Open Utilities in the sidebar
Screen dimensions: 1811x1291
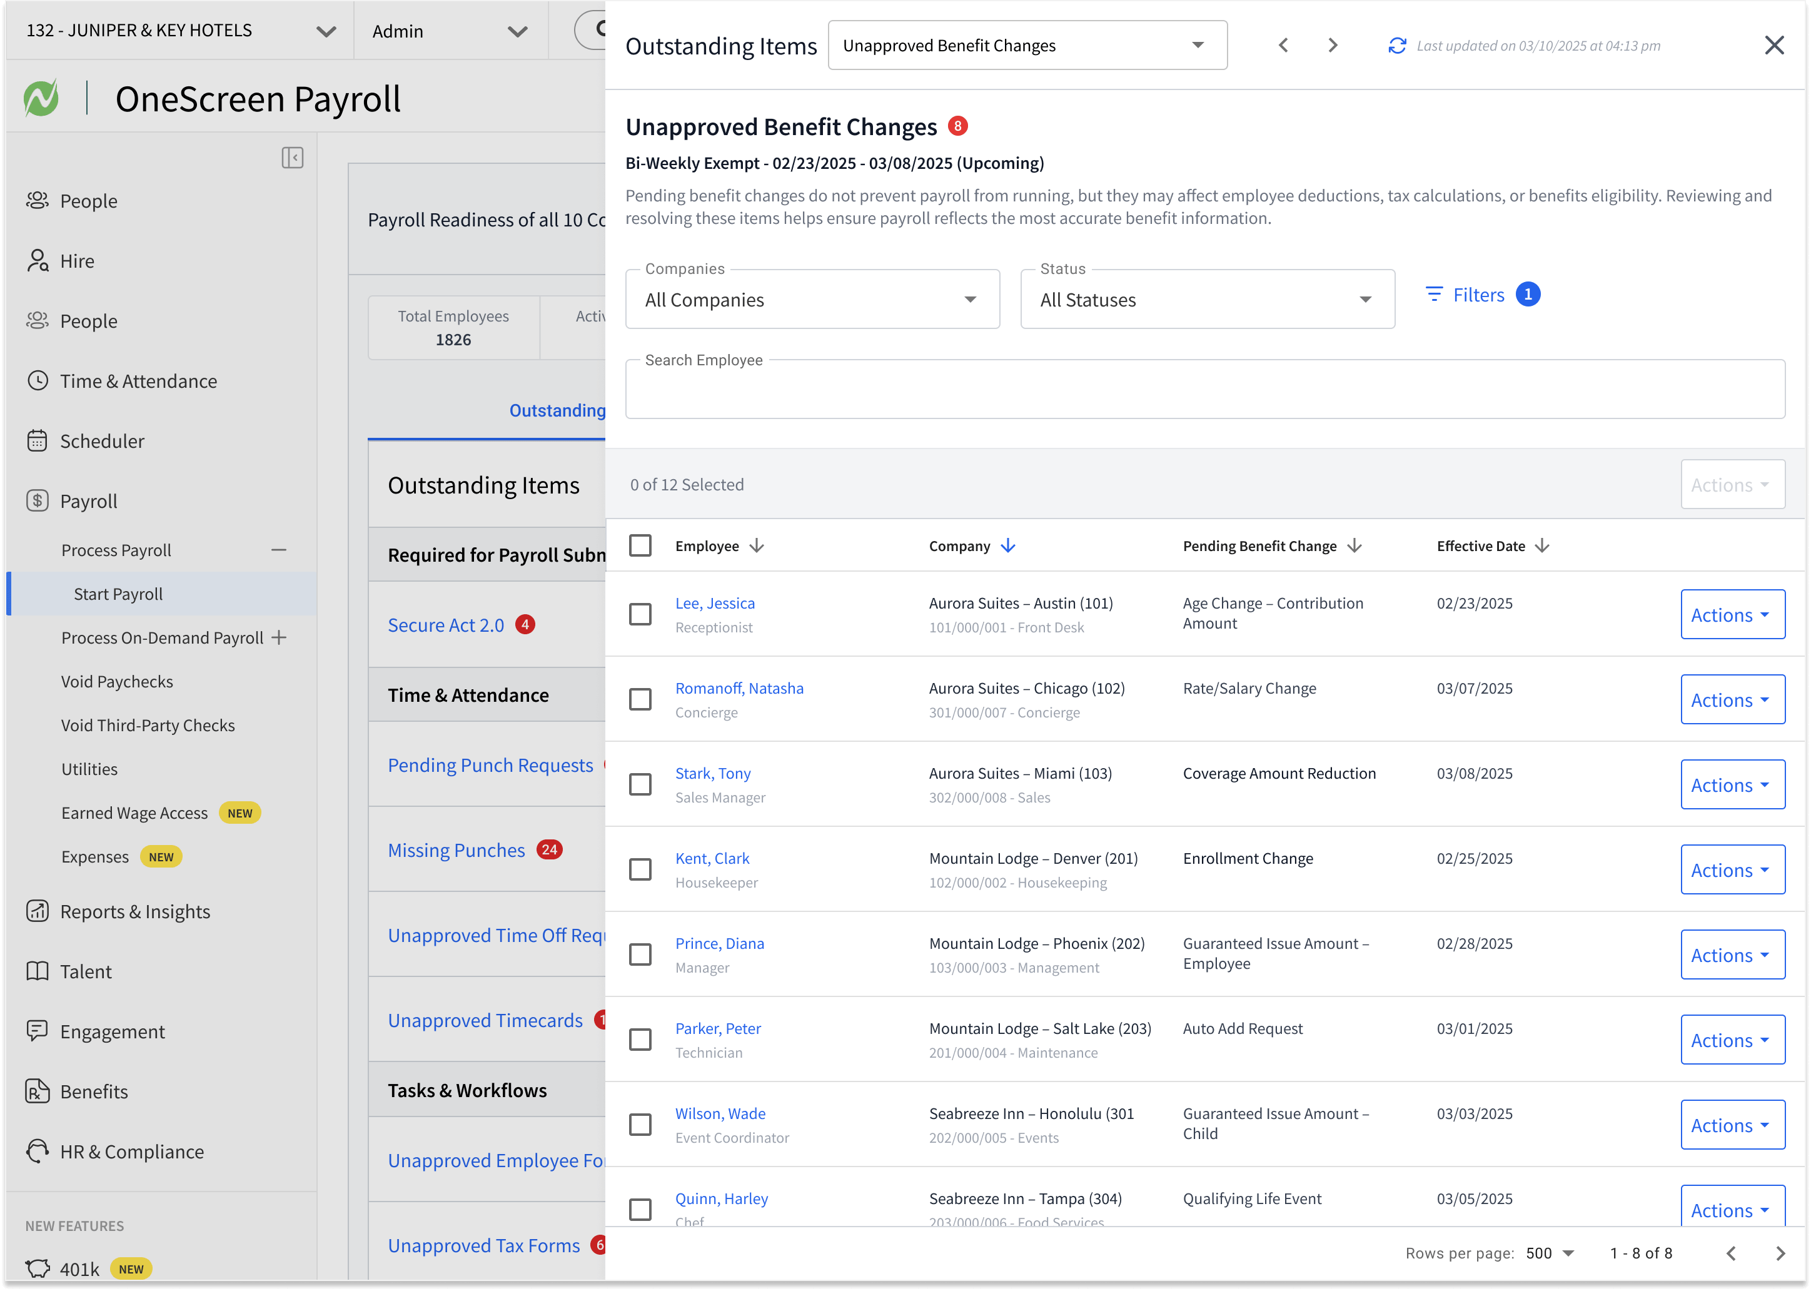coord(89,769)
